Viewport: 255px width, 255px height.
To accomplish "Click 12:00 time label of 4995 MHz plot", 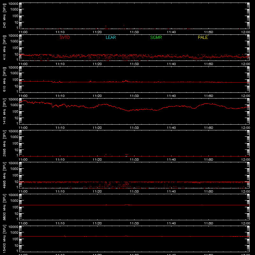I will pos(245,192).
